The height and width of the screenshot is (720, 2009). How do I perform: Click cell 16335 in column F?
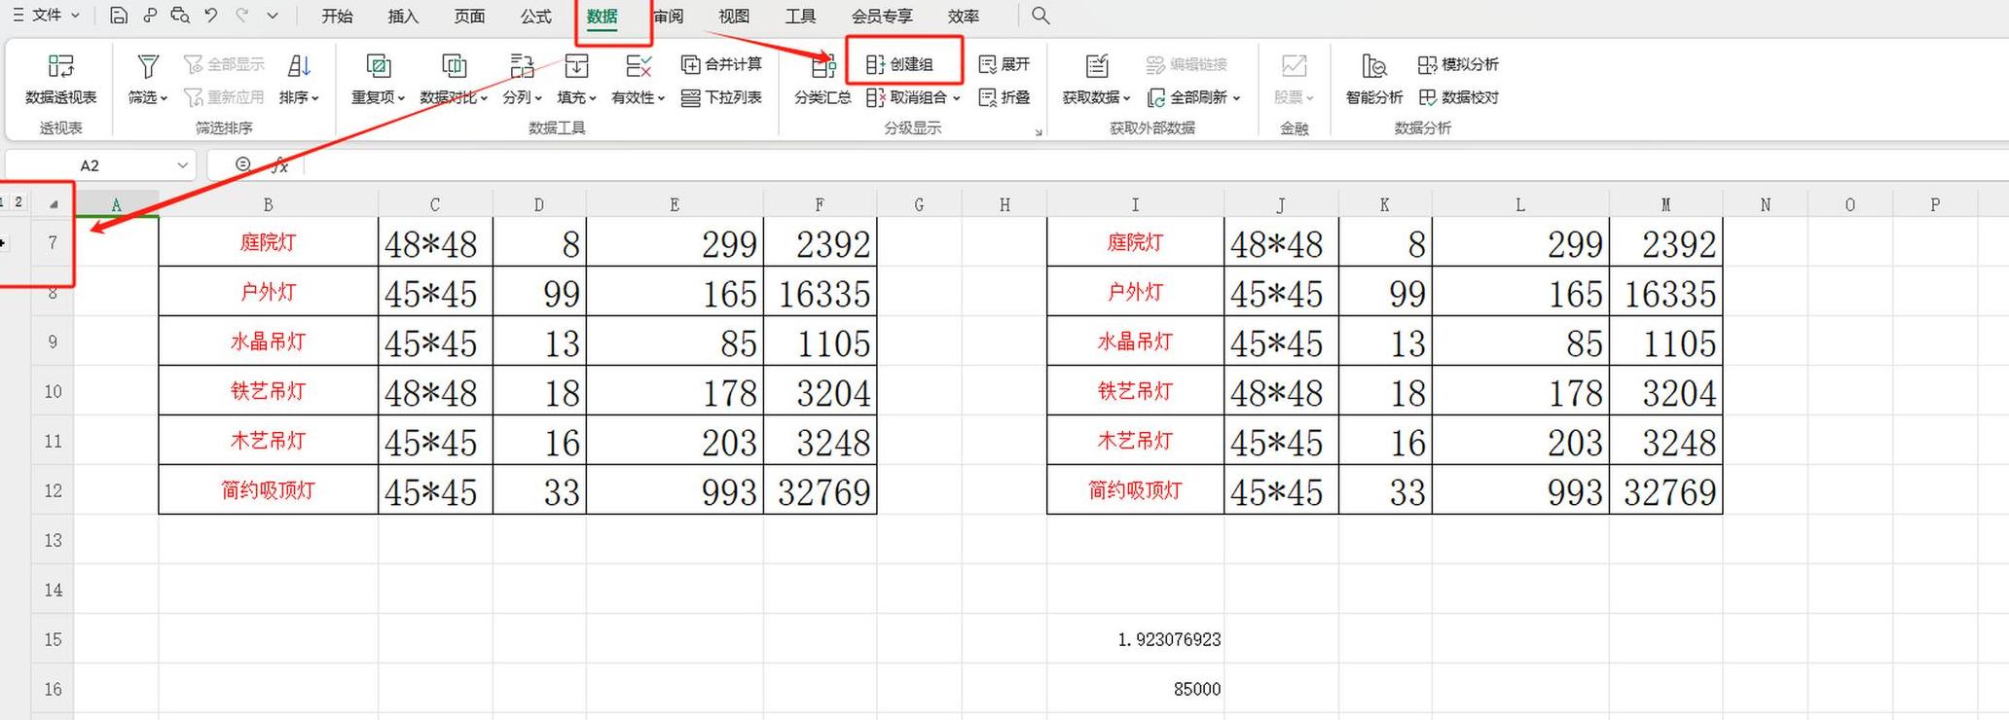[x=821, y=292]
